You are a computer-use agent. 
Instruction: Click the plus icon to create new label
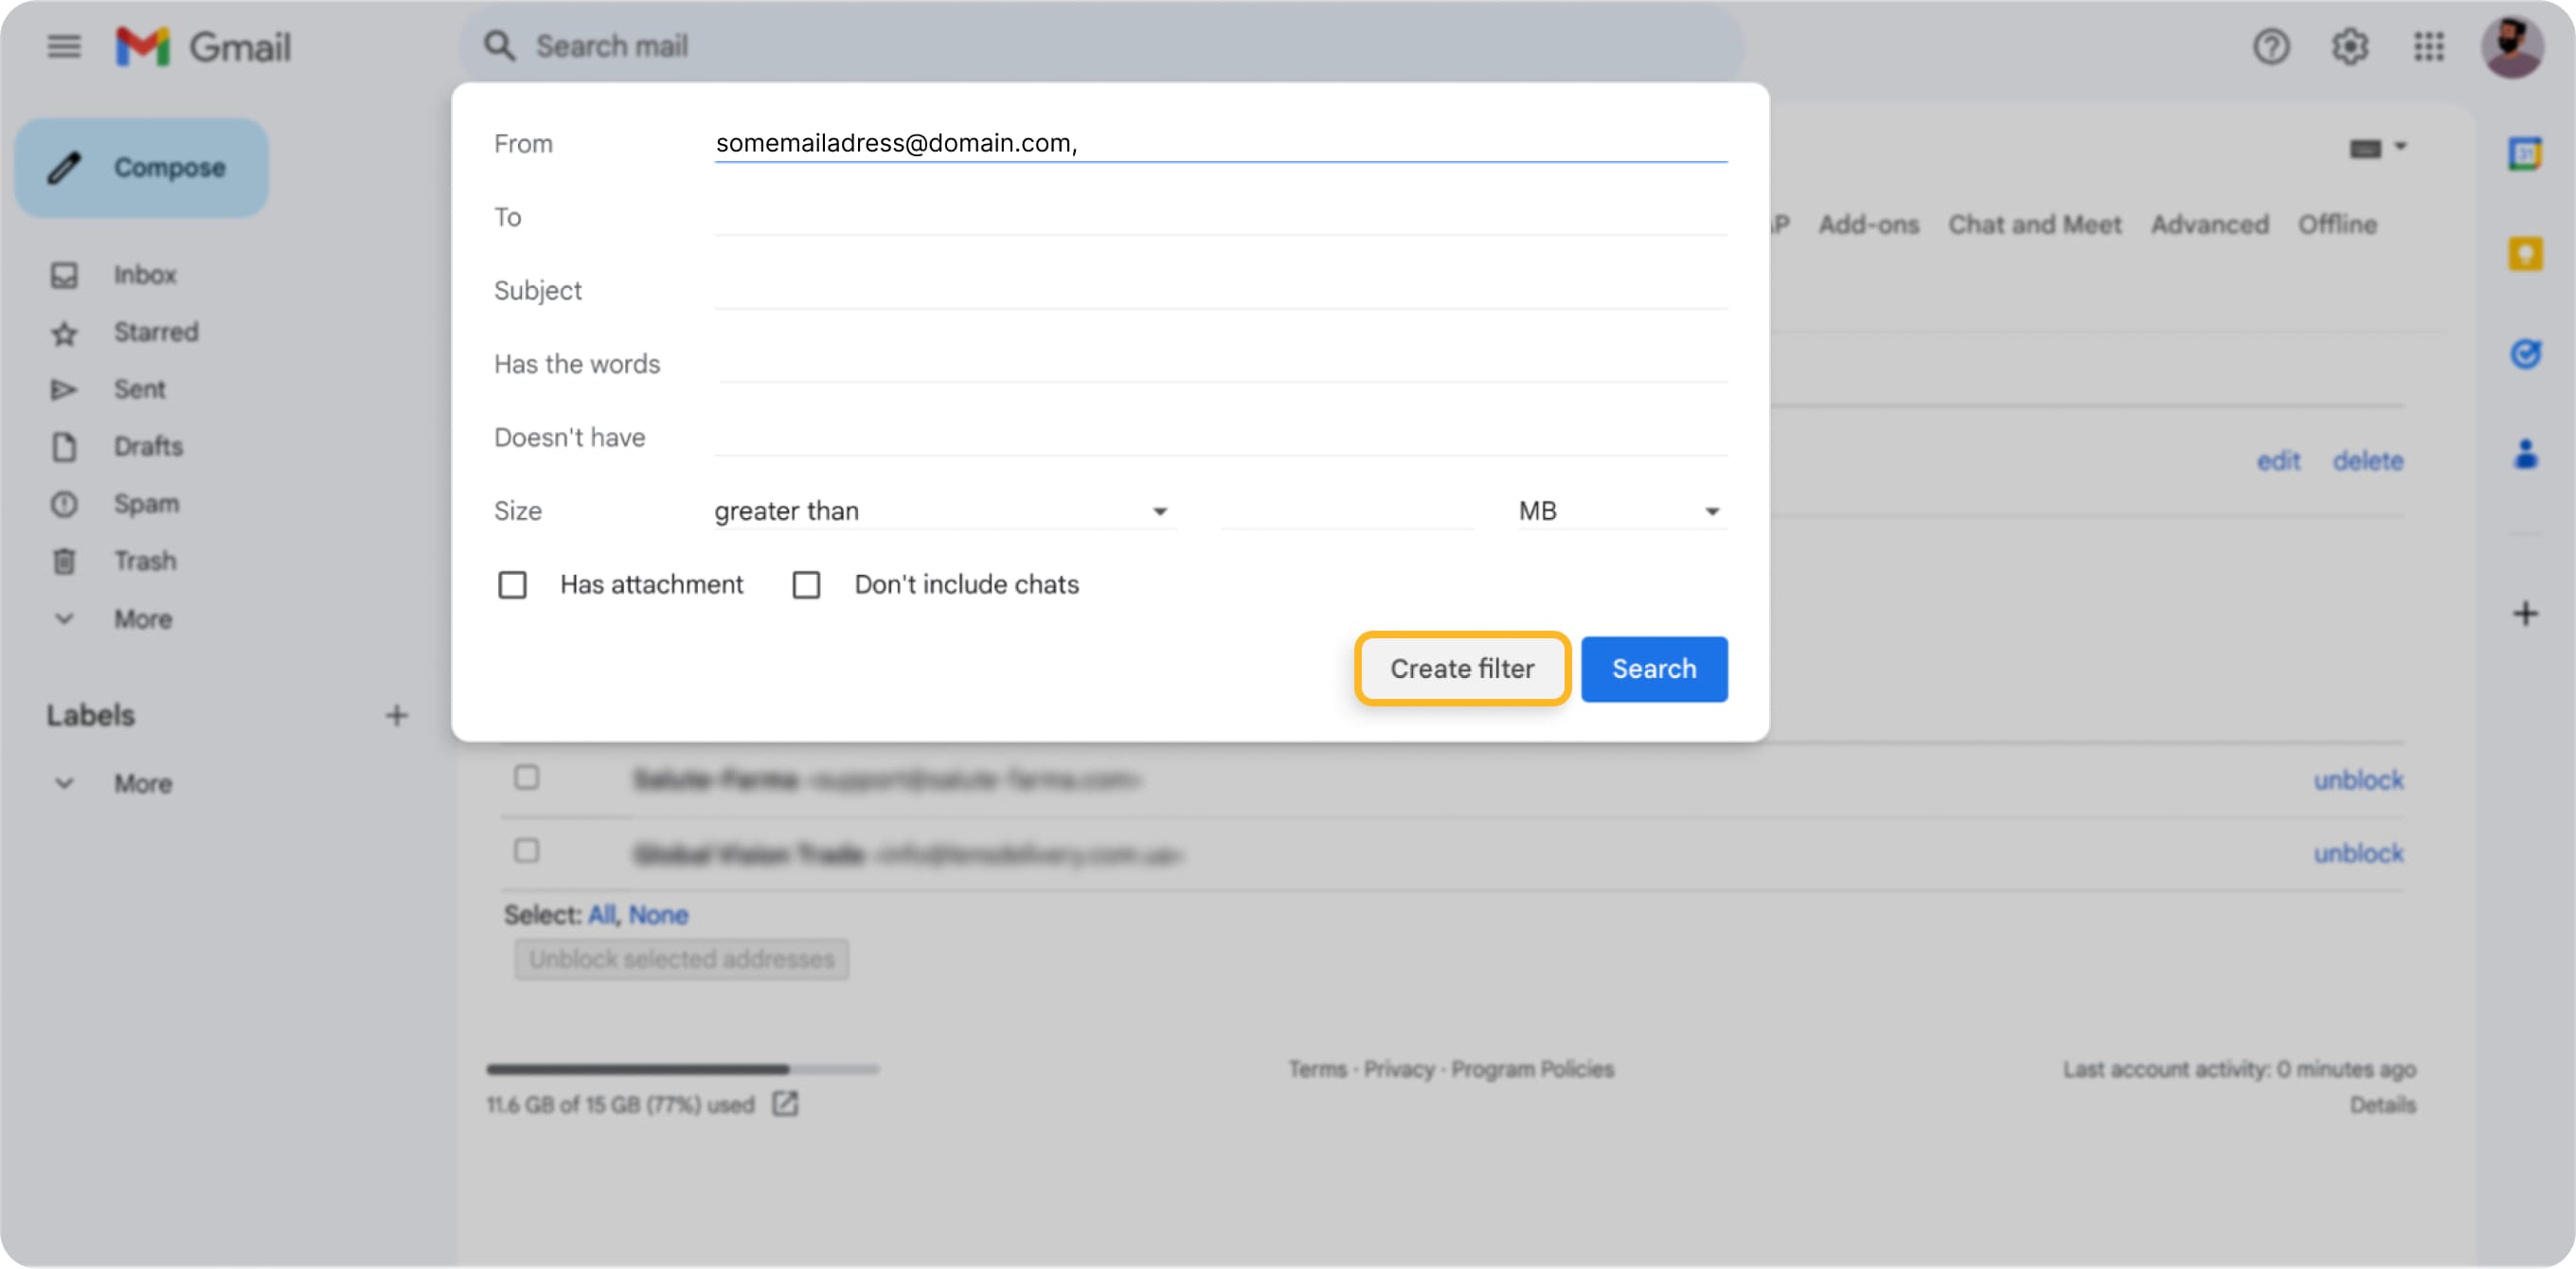click(396, 715)
